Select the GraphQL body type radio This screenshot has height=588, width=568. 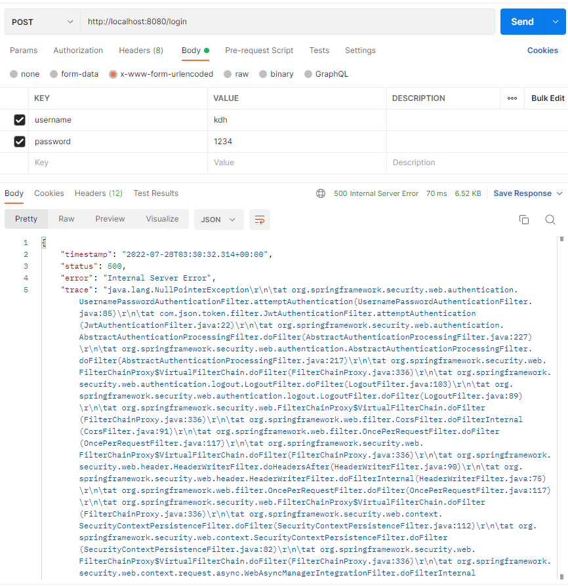click(x=308, y=74)
